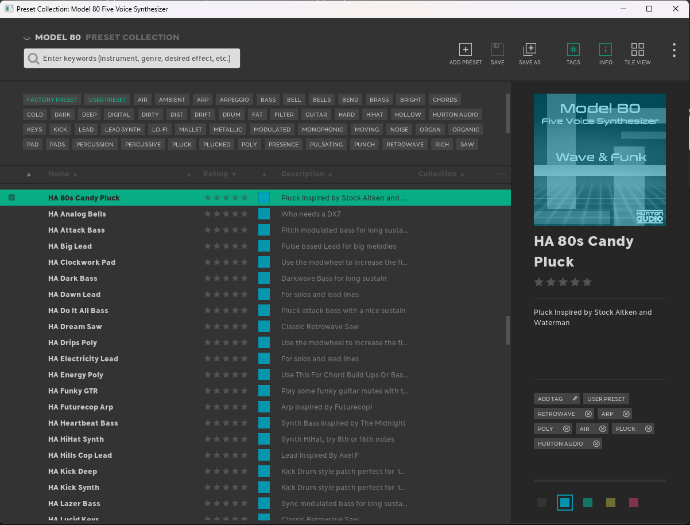Select the crimson color swatch
690x525 pixels.
click(634, 503)
